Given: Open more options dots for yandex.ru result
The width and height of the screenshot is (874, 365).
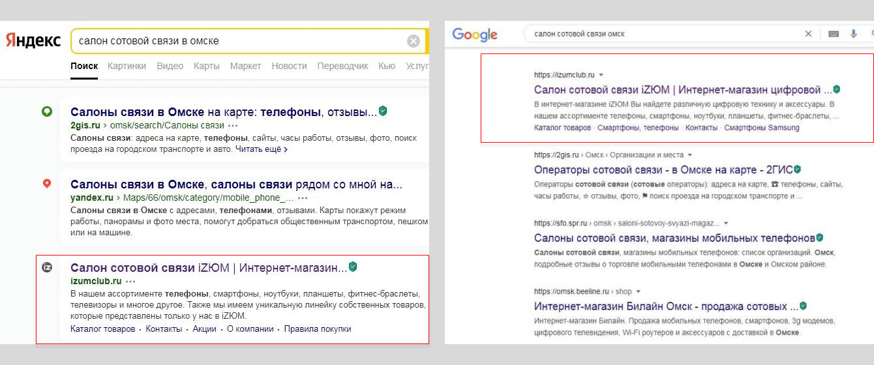Looking at the screenshot, I should [303, 197].
